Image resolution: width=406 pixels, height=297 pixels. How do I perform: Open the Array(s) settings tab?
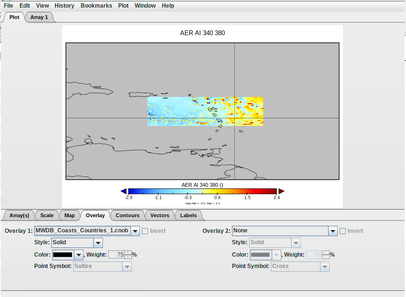point(19,215)
